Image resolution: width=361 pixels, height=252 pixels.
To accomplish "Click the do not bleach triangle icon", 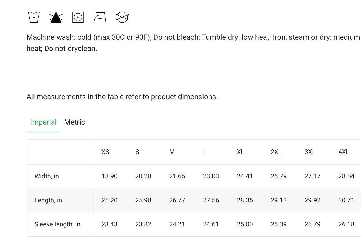I will [x=56, y=17].
